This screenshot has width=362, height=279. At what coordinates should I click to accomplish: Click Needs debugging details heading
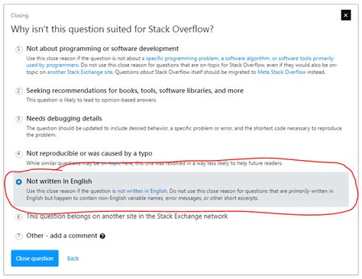[x=64, y=118]
